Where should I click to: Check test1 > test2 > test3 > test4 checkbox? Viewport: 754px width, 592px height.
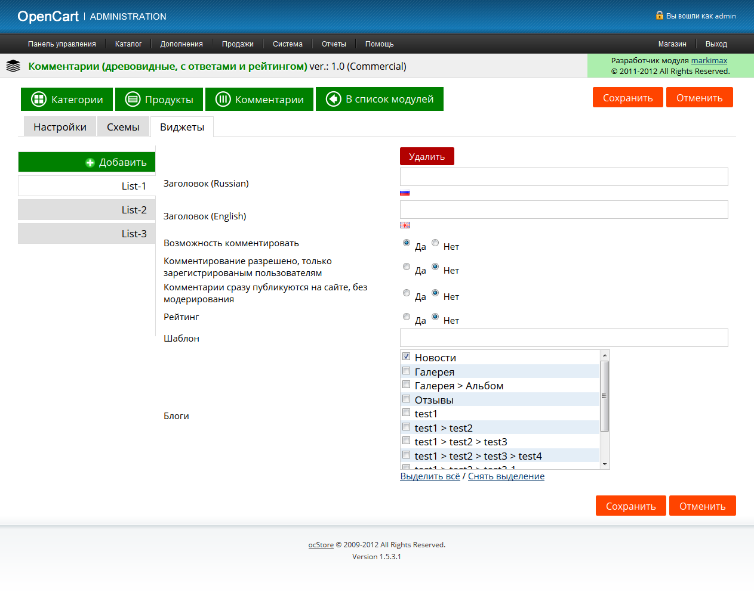point(406,455)
